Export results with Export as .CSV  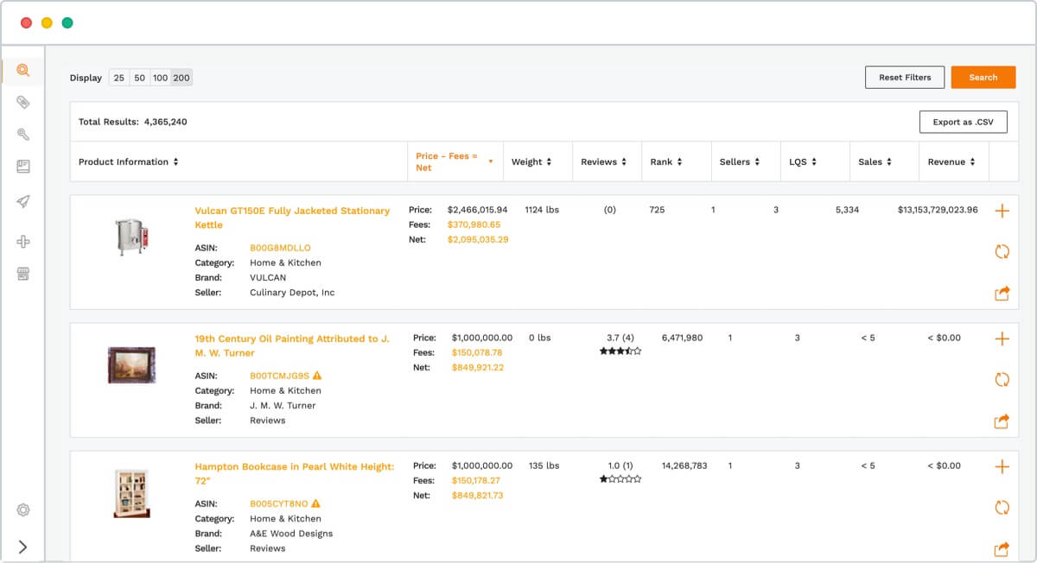(x=963, y=122)
